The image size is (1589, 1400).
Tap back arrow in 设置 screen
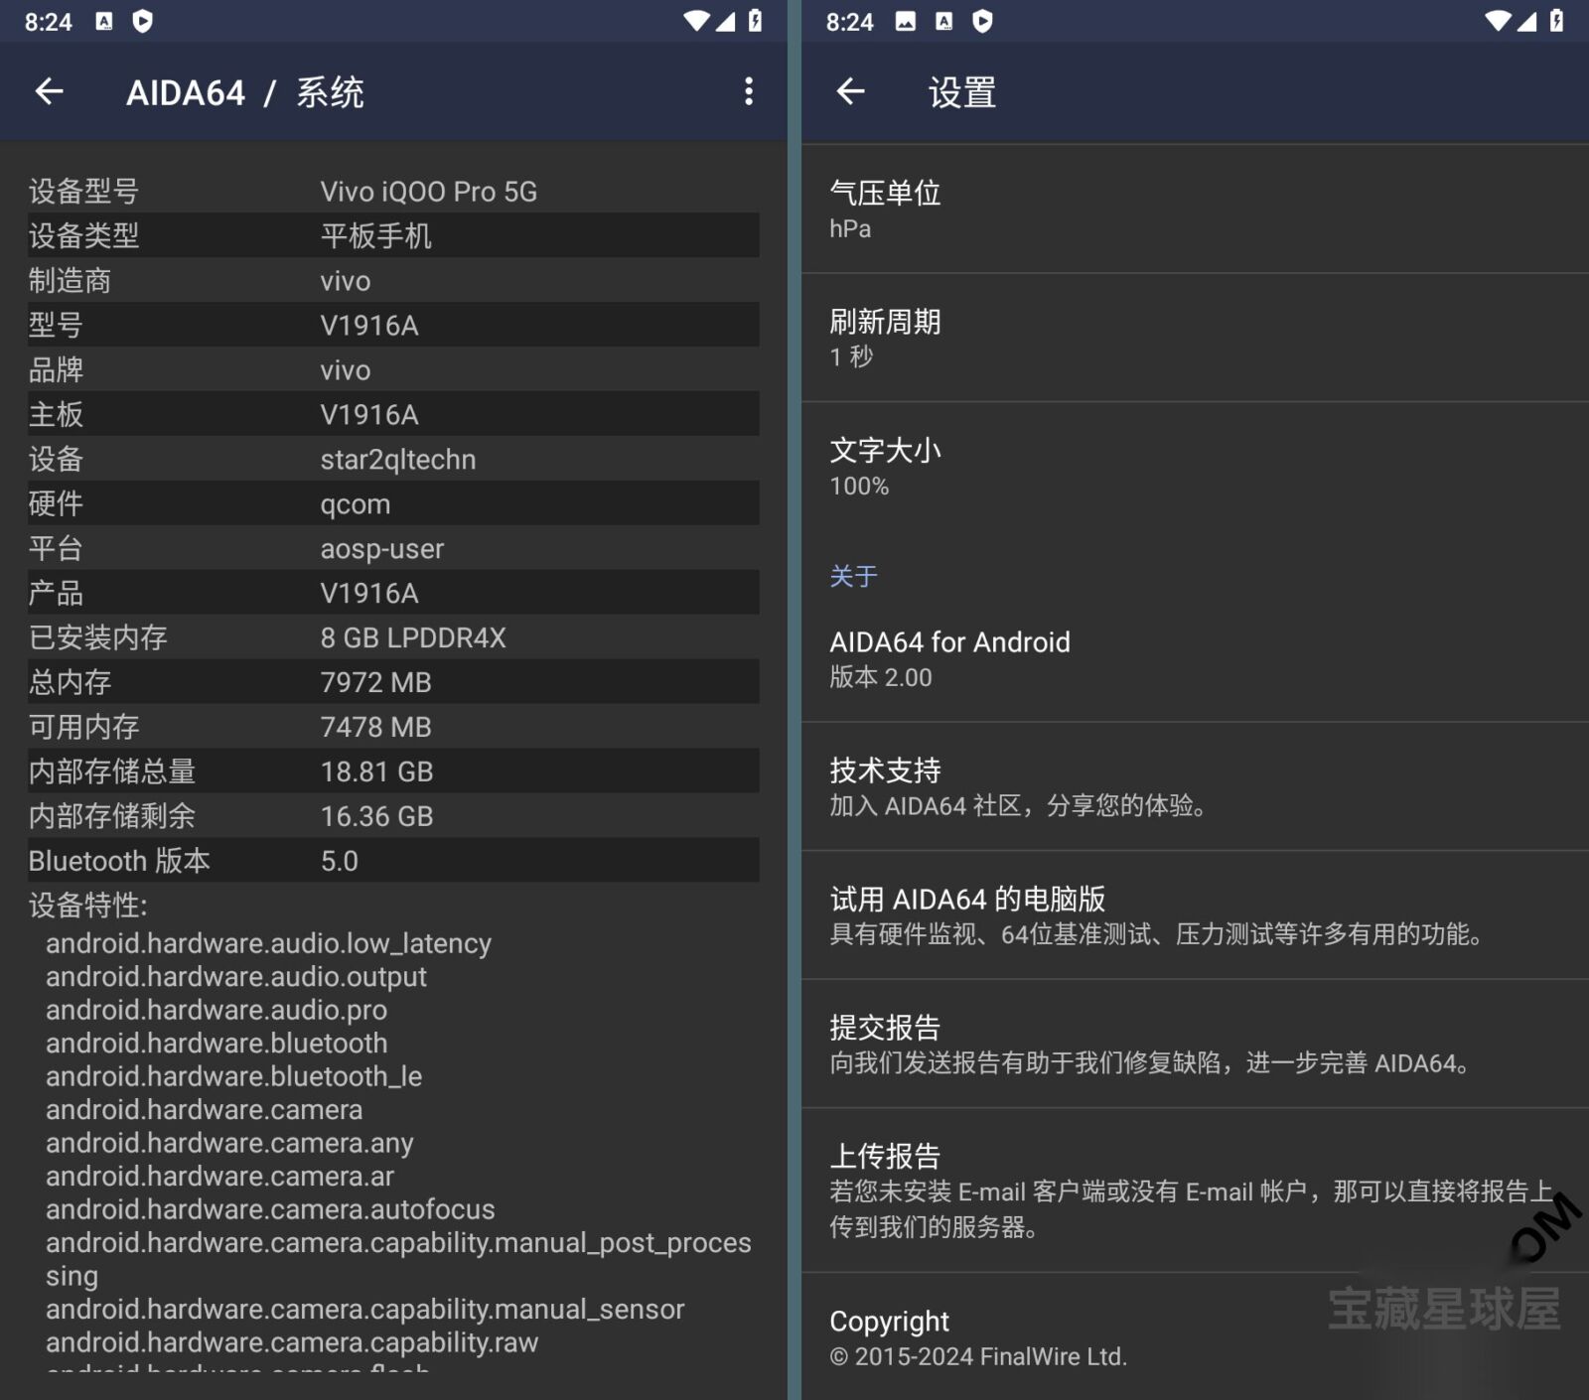pyautogui.click(x=850, y=92)
